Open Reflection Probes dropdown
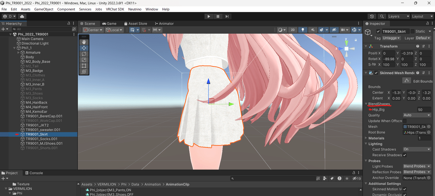The height and width of the screenshot is (196, 435). coord(417,172)
